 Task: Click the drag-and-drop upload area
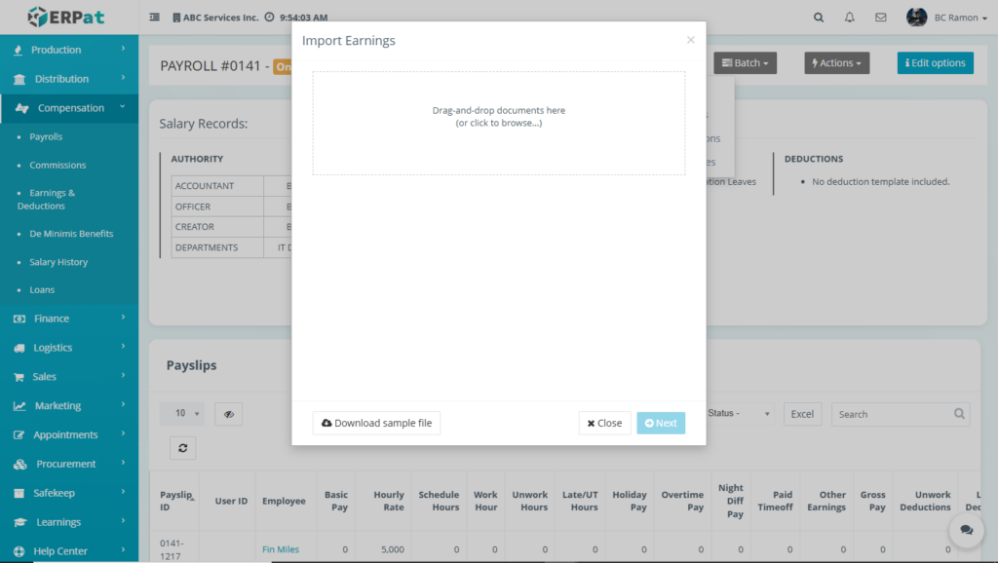coord(498,123)
